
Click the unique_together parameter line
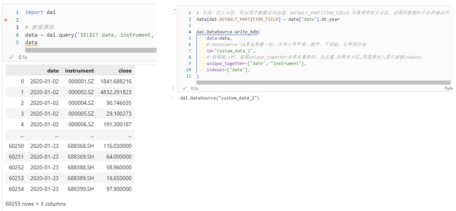click(256, 63)
